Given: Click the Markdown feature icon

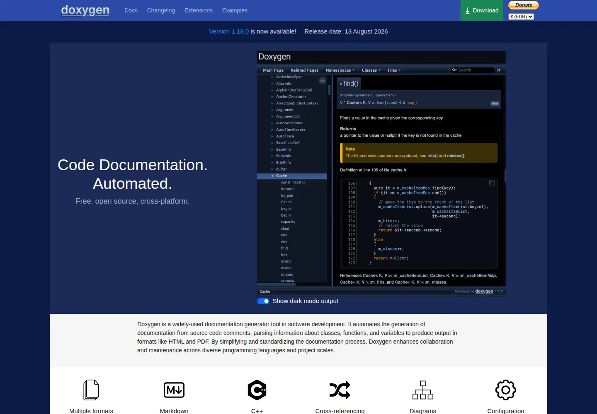Looking at the screenshot, I should coord(174,390).
